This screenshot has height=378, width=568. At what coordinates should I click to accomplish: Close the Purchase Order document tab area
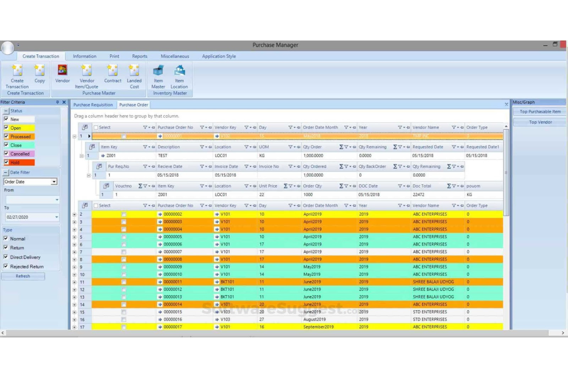[x=506, y=104]
